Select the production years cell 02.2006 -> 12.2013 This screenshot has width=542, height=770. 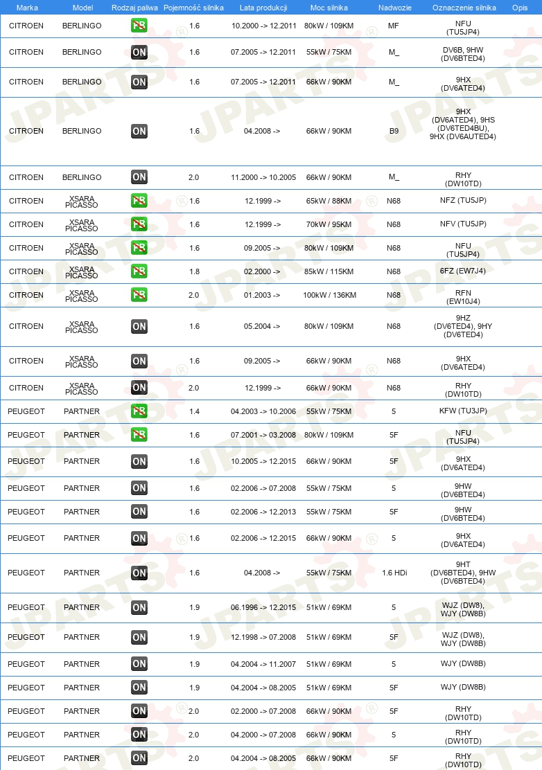pyautogui.click(x=263, y=512)
